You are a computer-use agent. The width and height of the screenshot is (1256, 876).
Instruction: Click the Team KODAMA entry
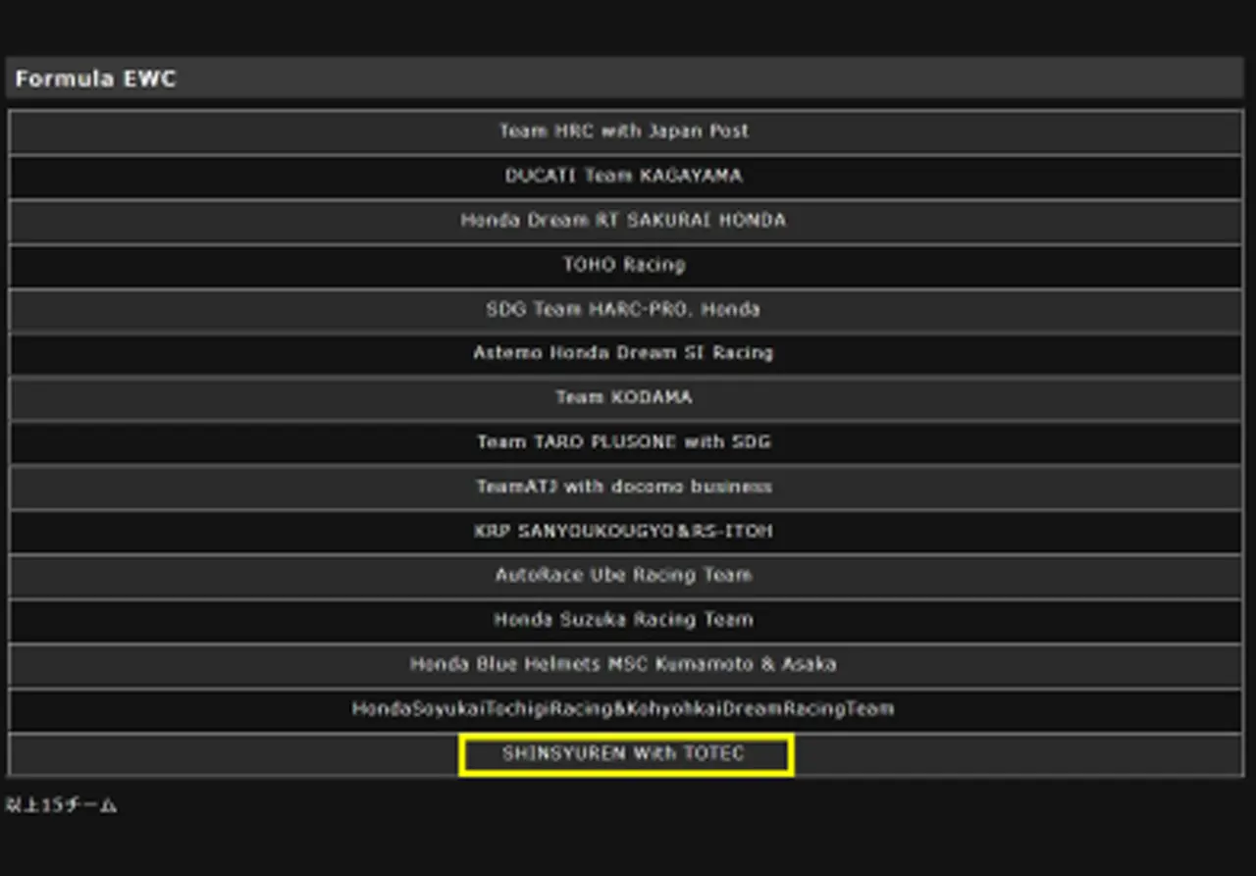625,398
